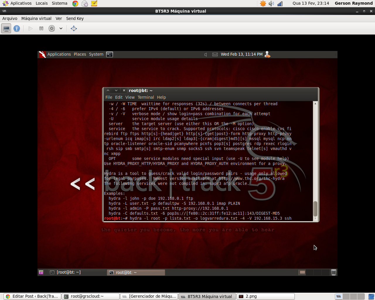Click guest volume speaker icon
Viewport: 375px width, 300px height.
(x=206, y=54)
